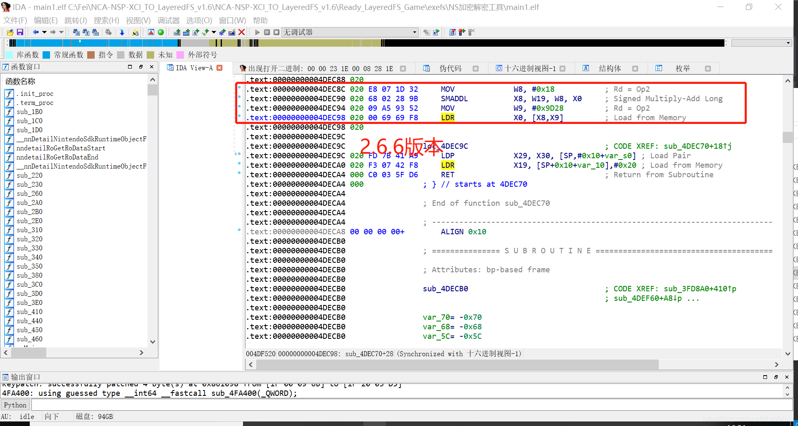This screenshot has width=798, height=426.
Task: Follow xref link sub_3FD8A0+410↑p
Action: pyautogui.click(x=700, y=289)
